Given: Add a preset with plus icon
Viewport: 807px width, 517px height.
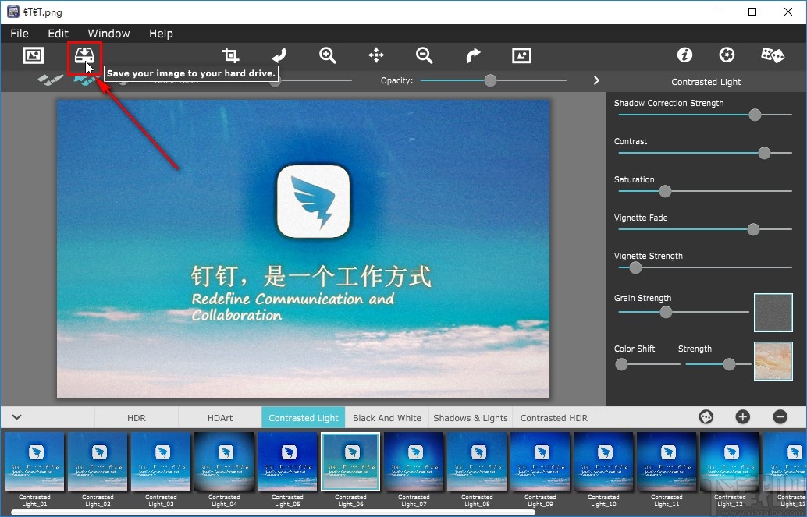Looking at the screenshot, I should 743,416.
